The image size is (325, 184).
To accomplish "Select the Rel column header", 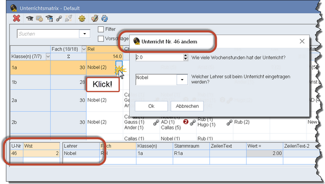I will pos(105,49).
